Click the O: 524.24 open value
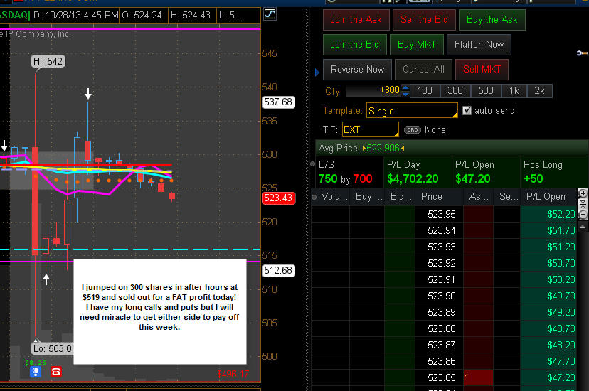Viewport: 589px width, 391px height. [142, 16]
